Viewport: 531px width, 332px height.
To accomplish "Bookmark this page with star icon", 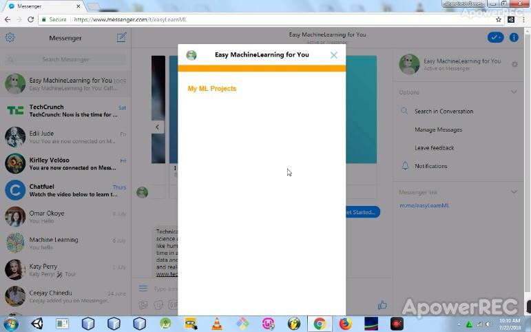I will click(499, 20).
